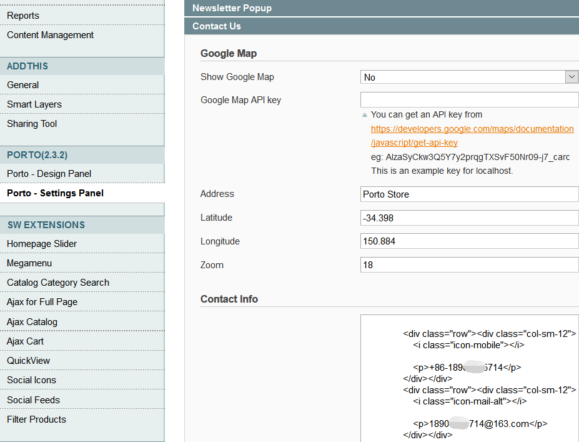
Task: Click the Zoom input field
Action: tap(469, 265)
